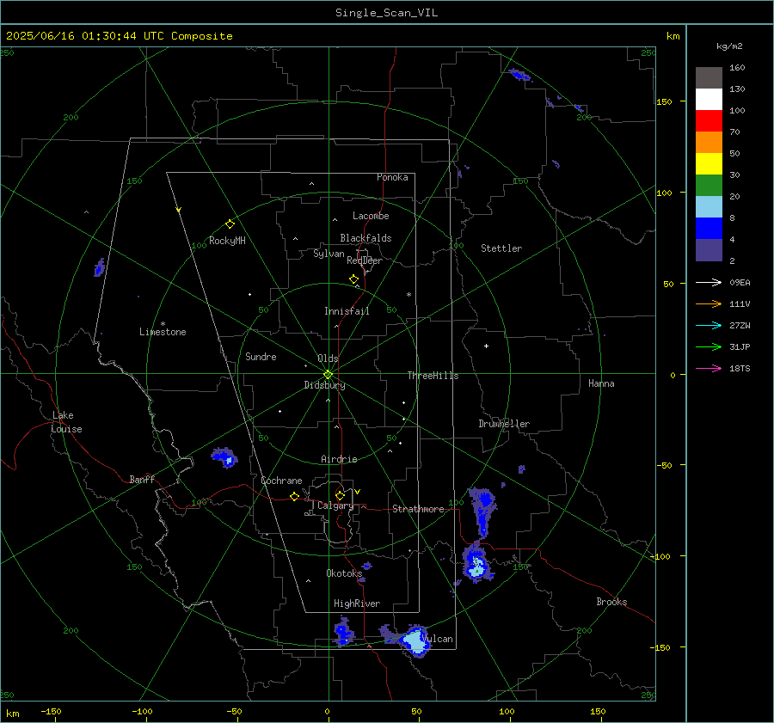Click the Brooks town label
Screen dimensions: 774x723
pos(611,602)
